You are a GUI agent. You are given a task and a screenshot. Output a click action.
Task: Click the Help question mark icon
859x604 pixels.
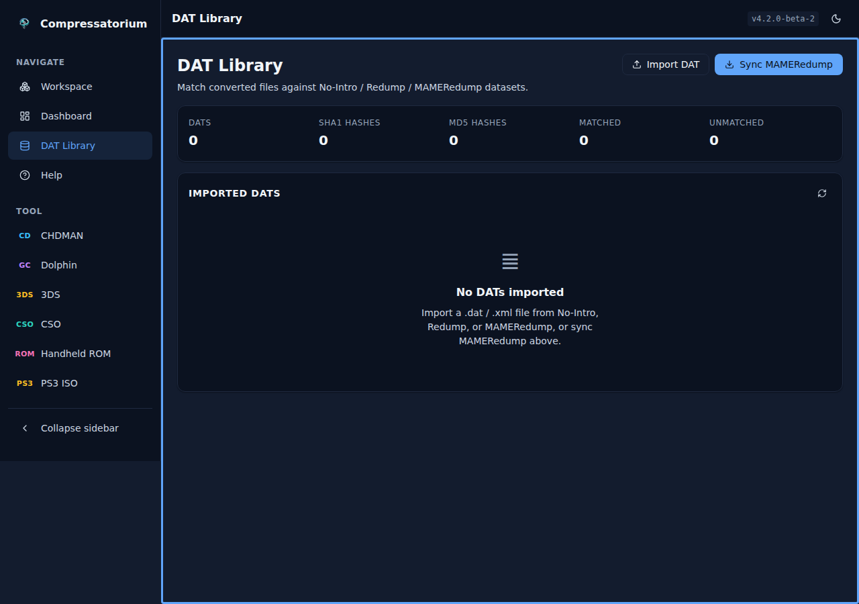(25, 175)
